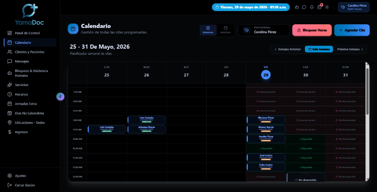This screenshot has height=192, width=377.
Task: Switch calendar to Mensual view
Action: (226, 30)
